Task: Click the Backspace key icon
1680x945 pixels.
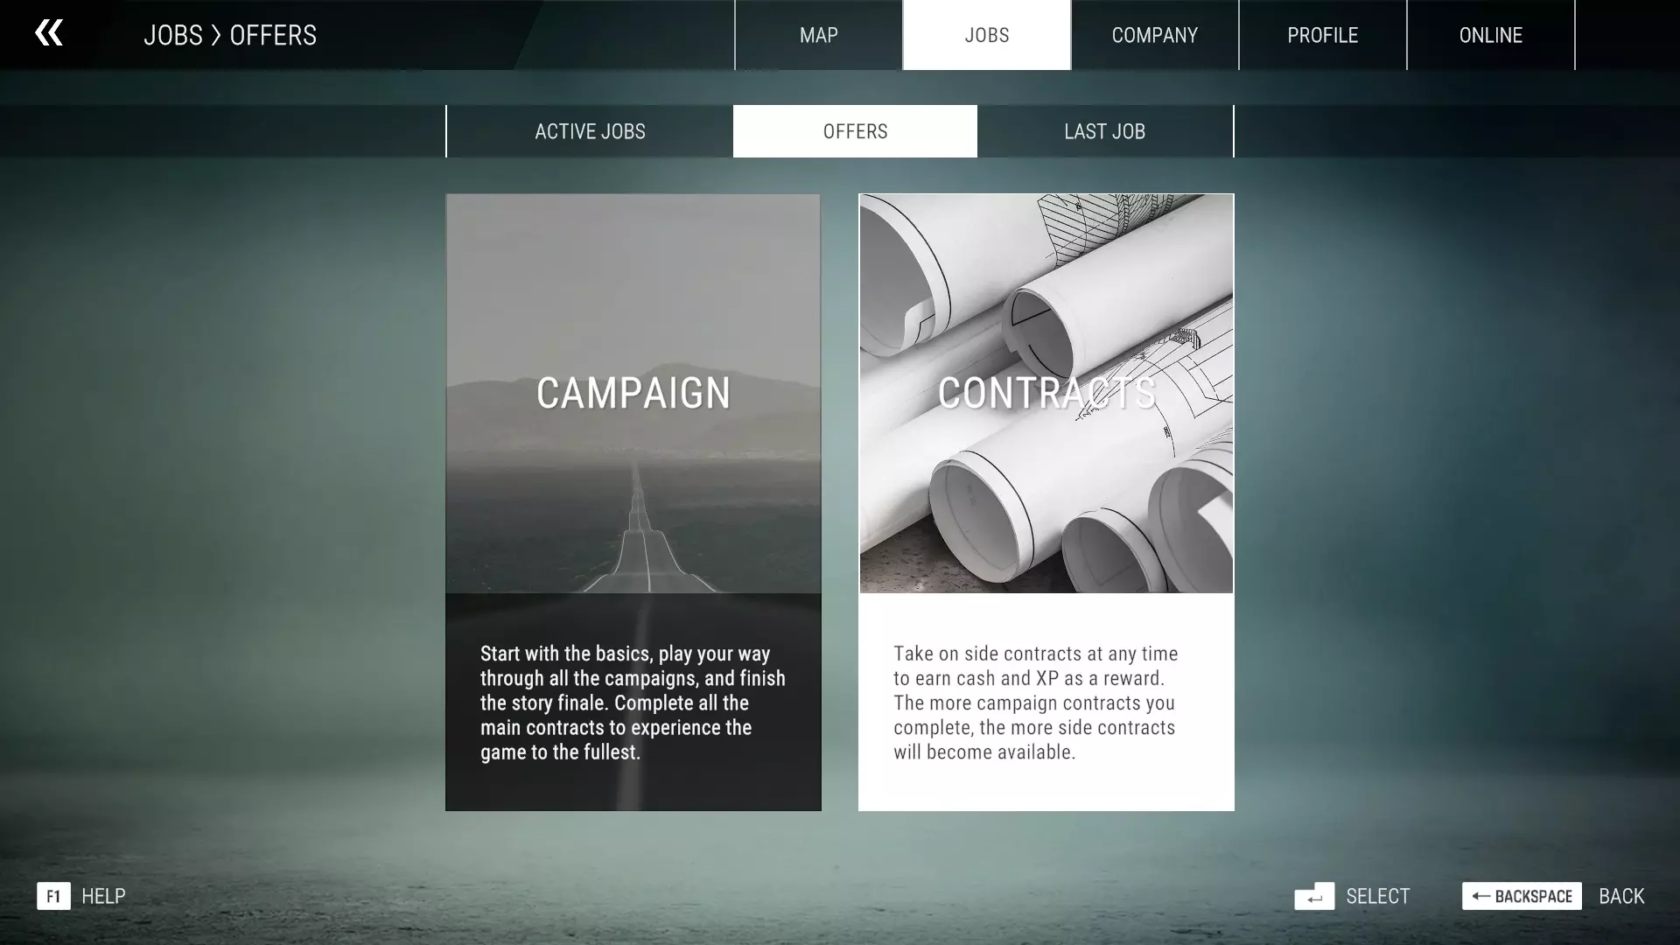Action: pyautogui.click(x=1521, y=896)
